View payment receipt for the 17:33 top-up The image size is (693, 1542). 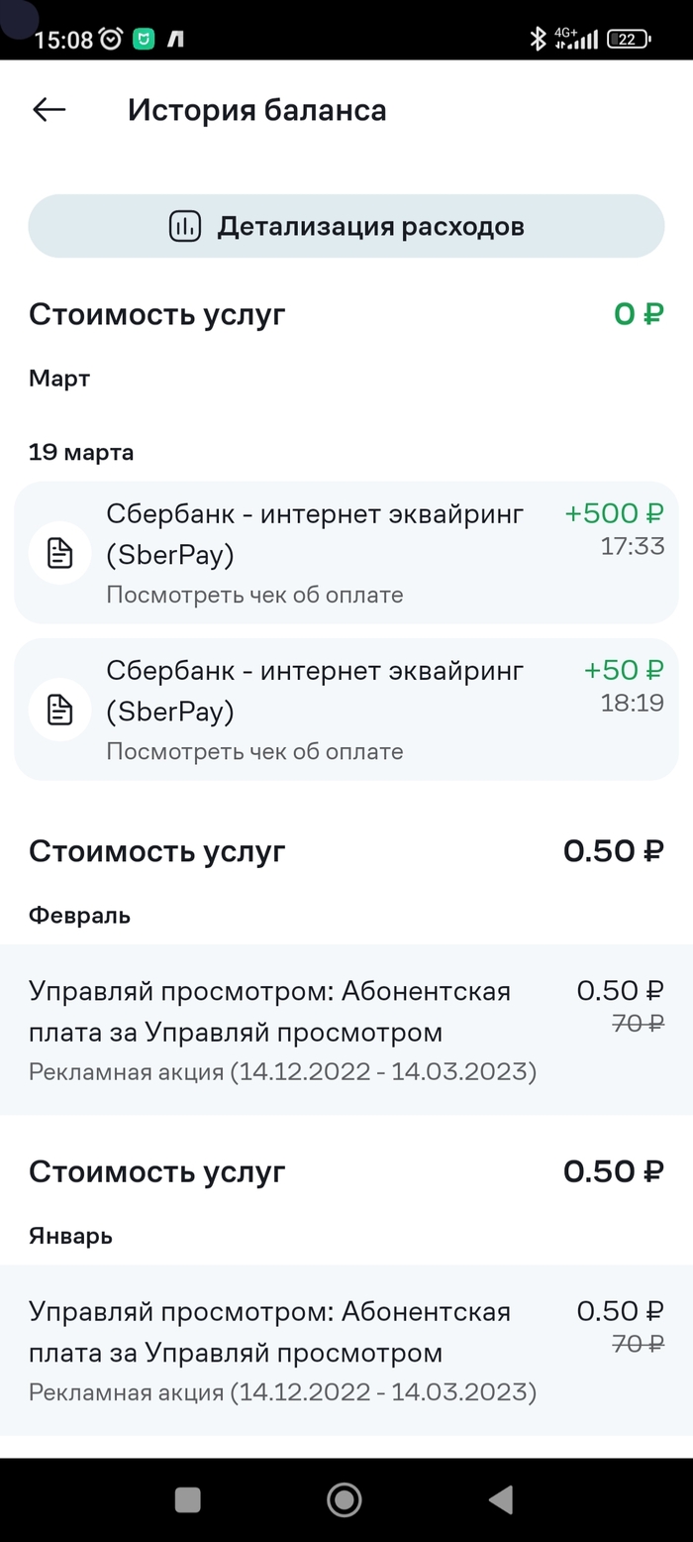(x=254, y=595)
